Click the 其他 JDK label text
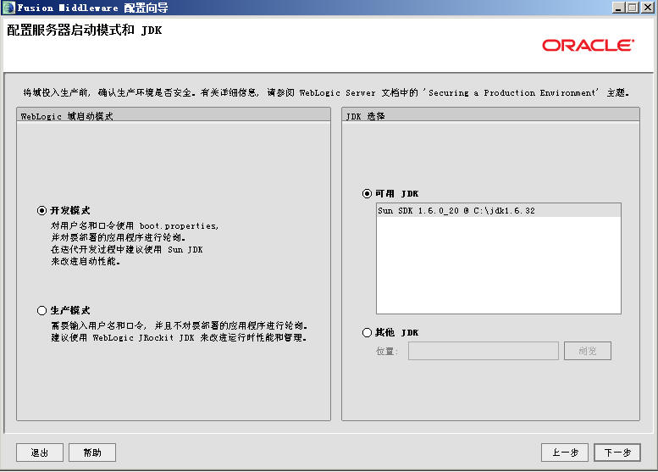 point(396,332)
